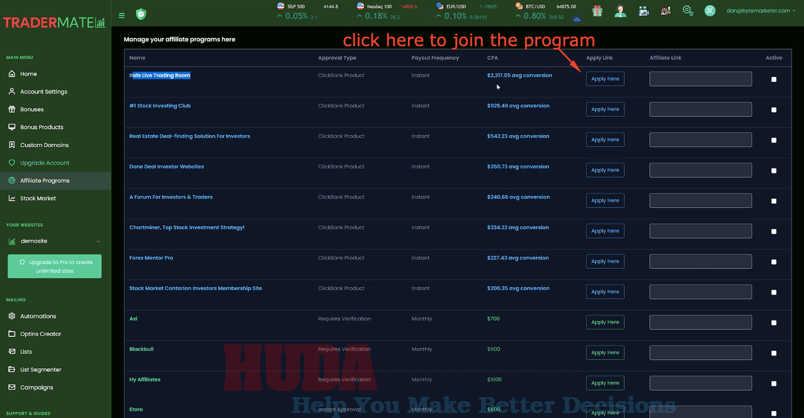Click the S&P 500 ticker flag icon
804x418 pixels.
coord(280,6)
